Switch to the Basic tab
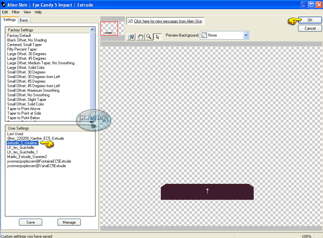323x238 pixels. (x=24, y=20)
